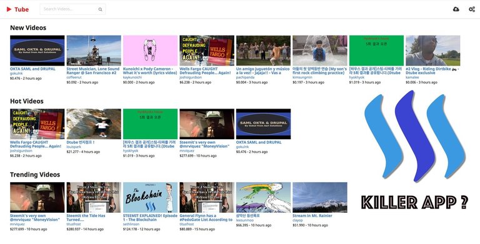
Task: Open Hot Videos Wells Fargo thumbnail
Action: click(37, 124)
